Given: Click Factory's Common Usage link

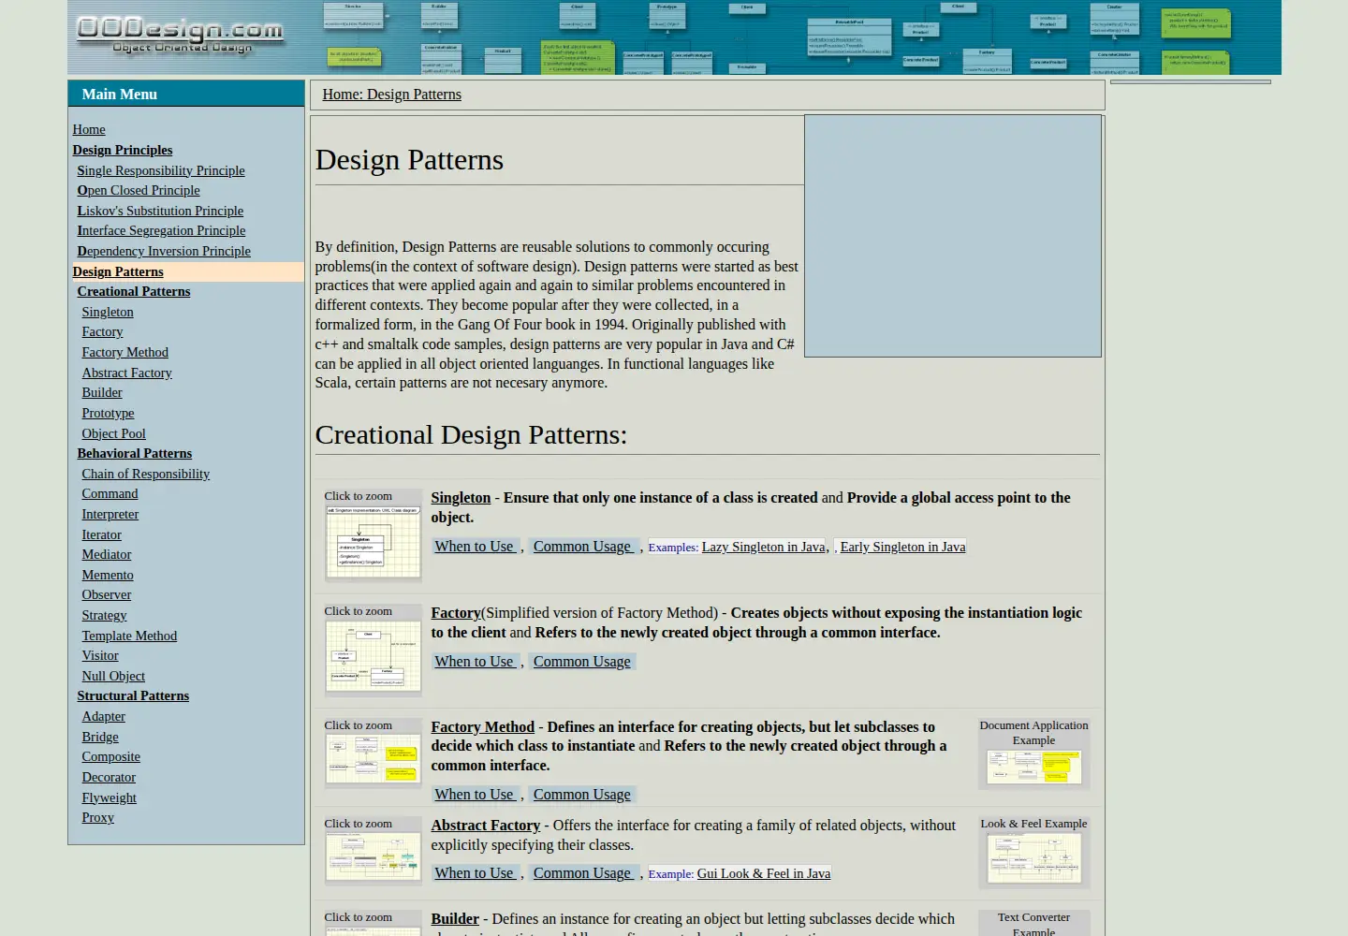Looking at the screenshot, I should click(581, 662).
